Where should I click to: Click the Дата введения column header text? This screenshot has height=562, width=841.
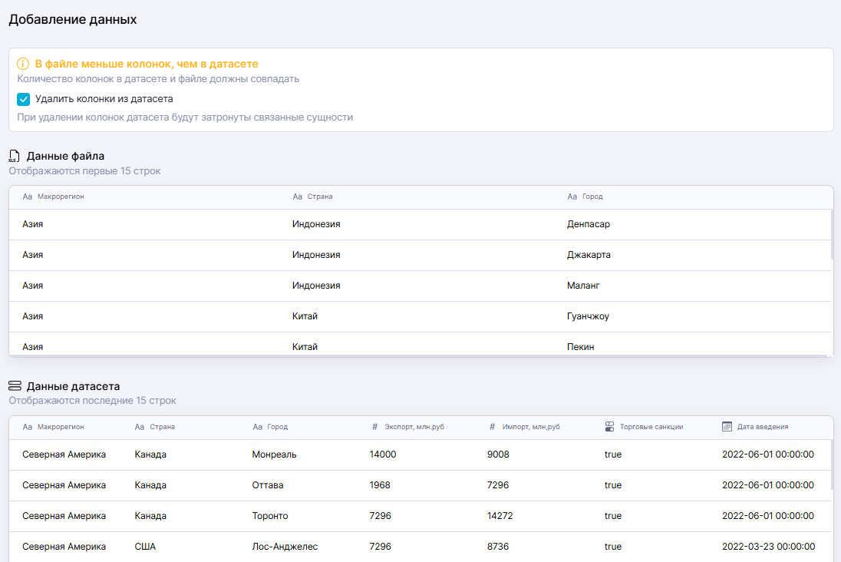click(762, 427)
